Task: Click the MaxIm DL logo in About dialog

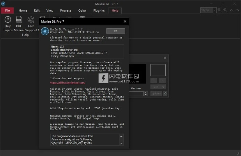Action: coord(45,32)
